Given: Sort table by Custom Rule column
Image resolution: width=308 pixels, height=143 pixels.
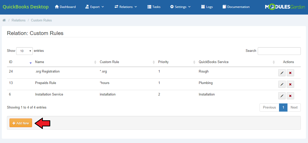Looking at the screenshot, I should (127, 62).
